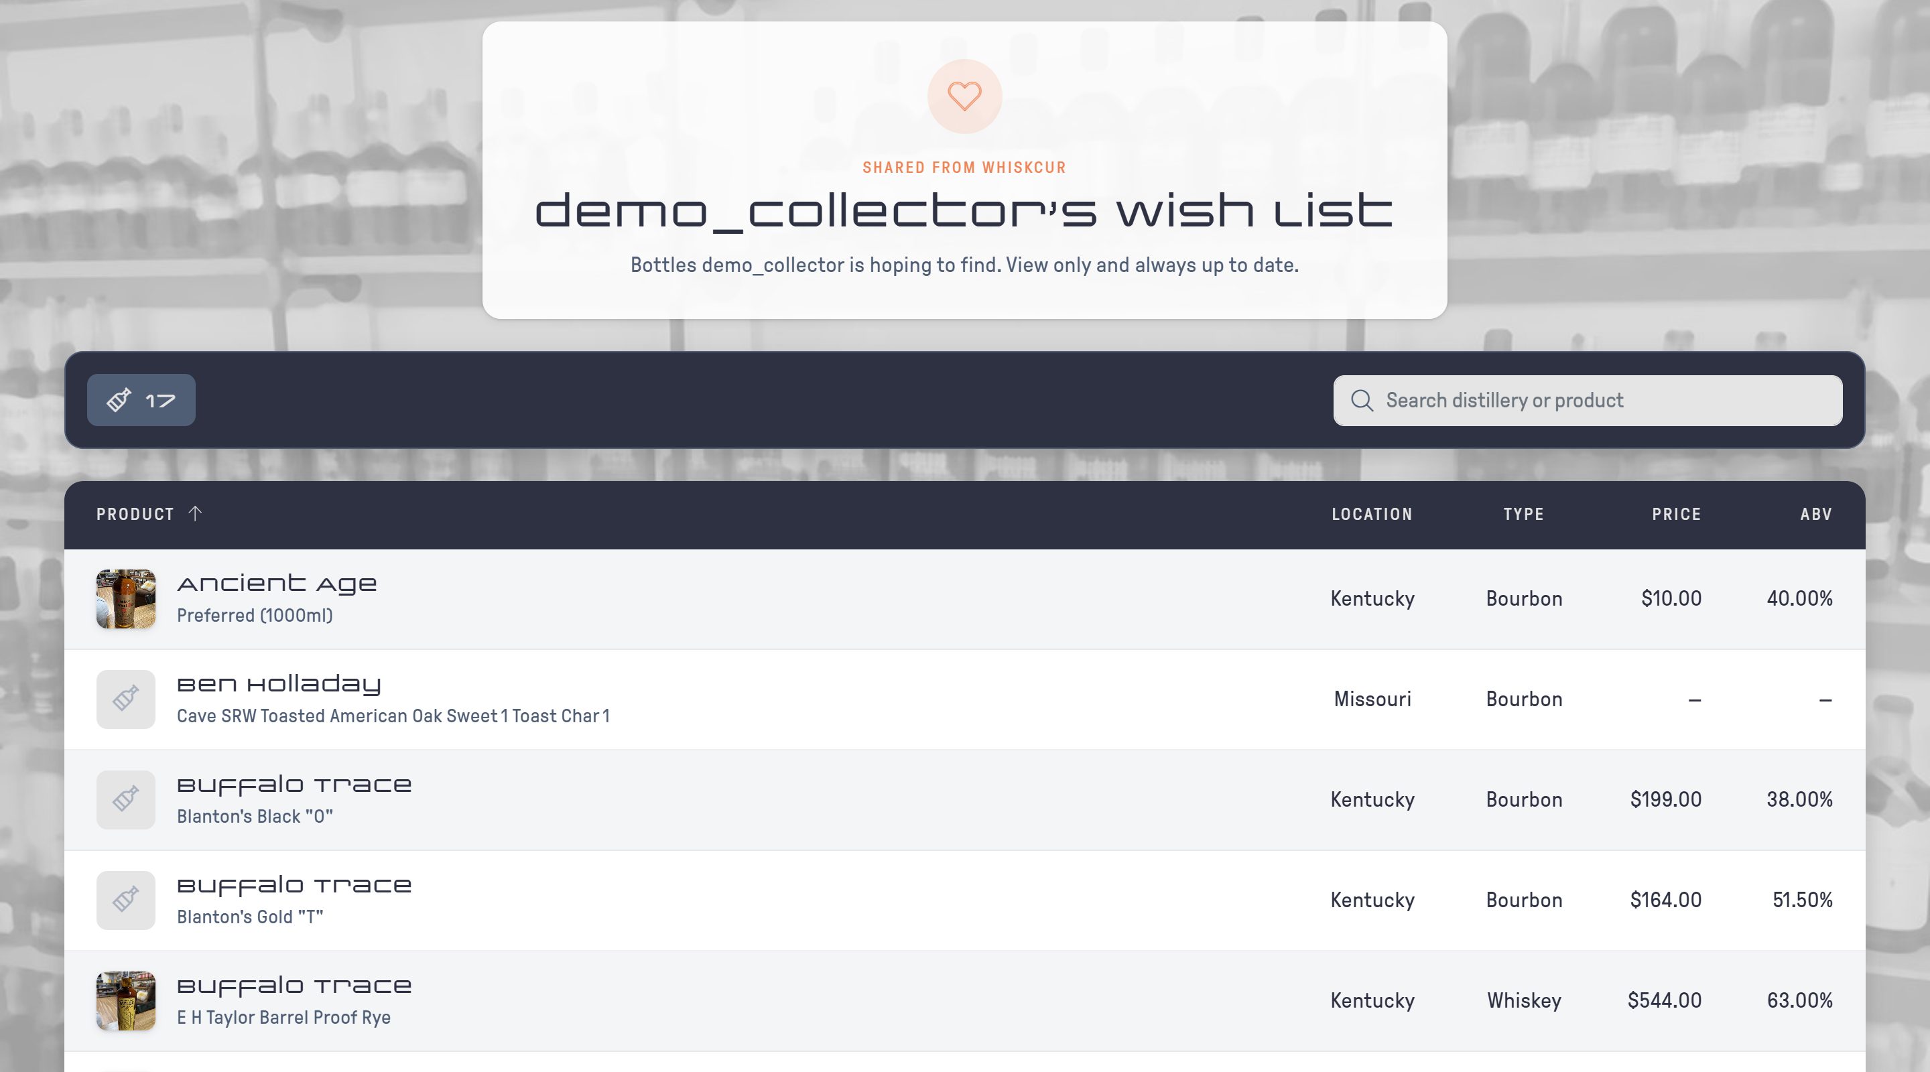Click the search magnifier icon
This screenshot has width=1930, height=1072.
pos(1361,401)
